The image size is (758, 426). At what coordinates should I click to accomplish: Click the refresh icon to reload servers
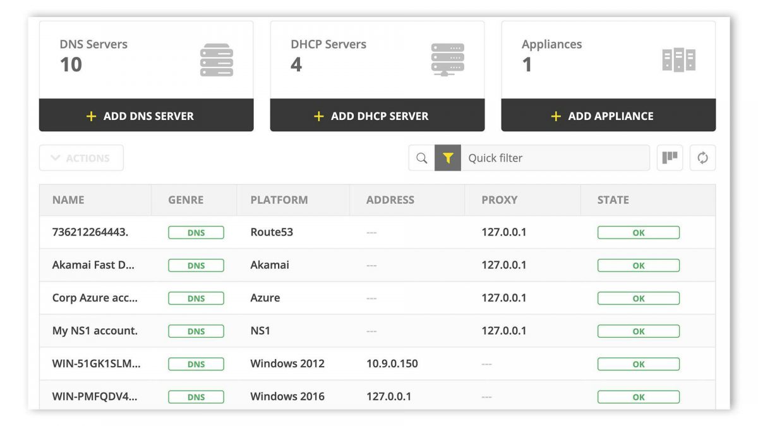click(702, 158)
